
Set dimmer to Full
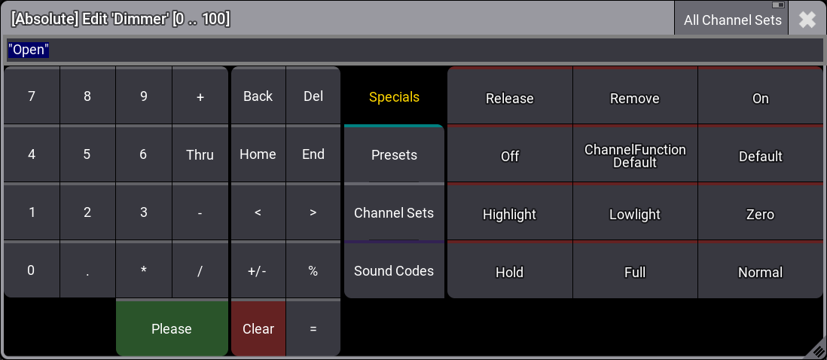[635, 273]
